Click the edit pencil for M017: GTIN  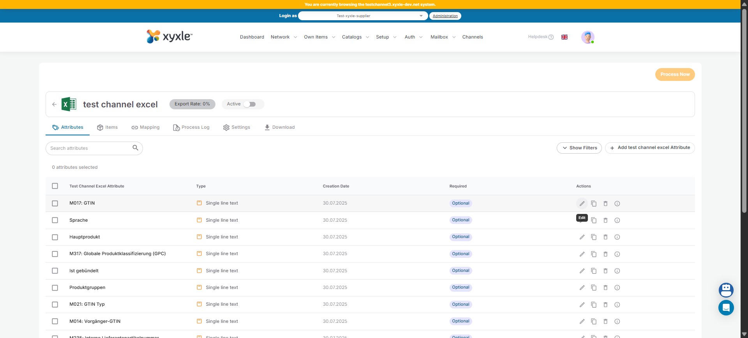pos(582,203)
